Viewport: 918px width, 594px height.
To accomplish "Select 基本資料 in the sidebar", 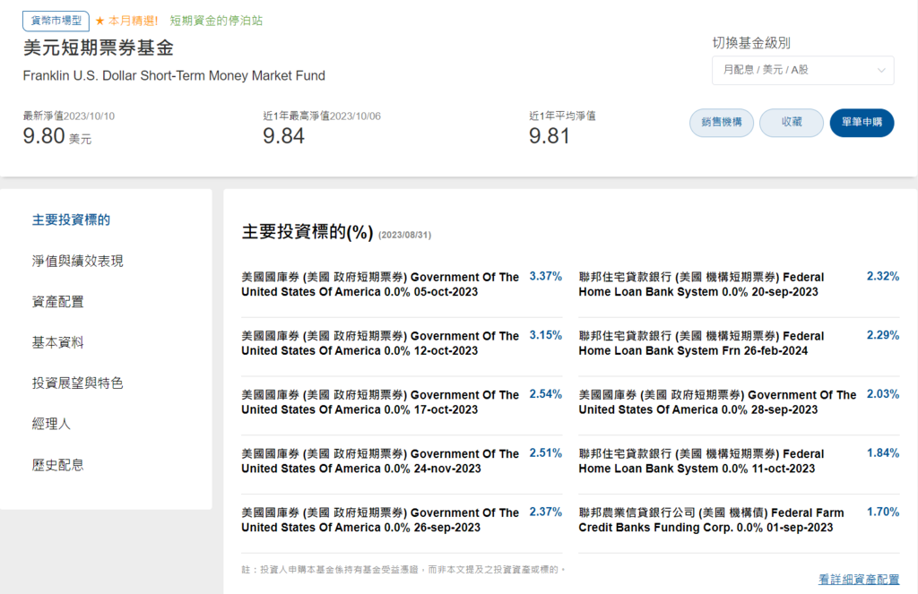I will 58,342.
